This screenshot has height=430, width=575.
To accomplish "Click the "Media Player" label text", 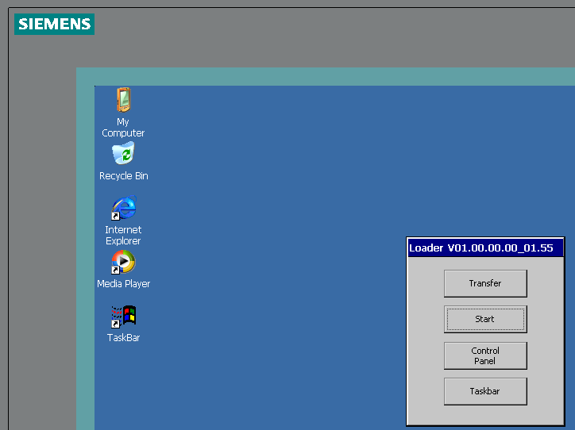I will point(124,283).
